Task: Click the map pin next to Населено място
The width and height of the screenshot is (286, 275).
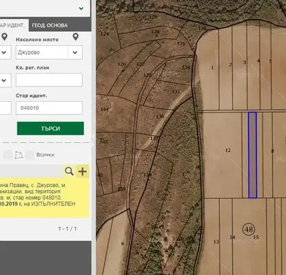Action: click(x=76, y=37)
